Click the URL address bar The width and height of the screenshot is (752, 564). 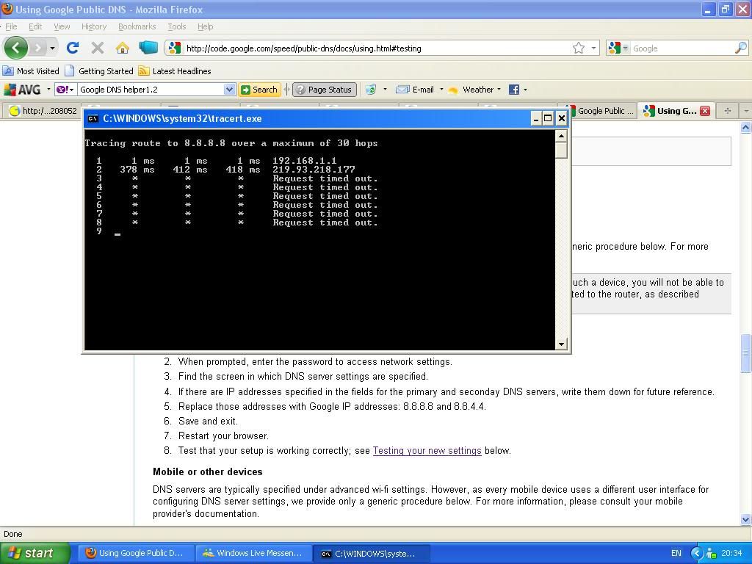(375, 48)
